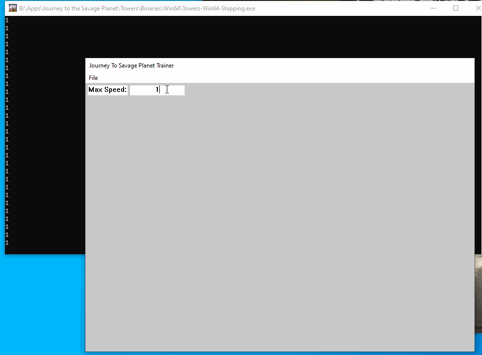Click the console window's app icon
The image size is (482, 355).
point(13,8)
